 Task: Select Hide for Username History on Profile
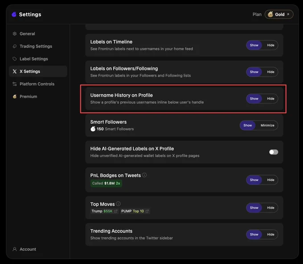tap(270, 99)
